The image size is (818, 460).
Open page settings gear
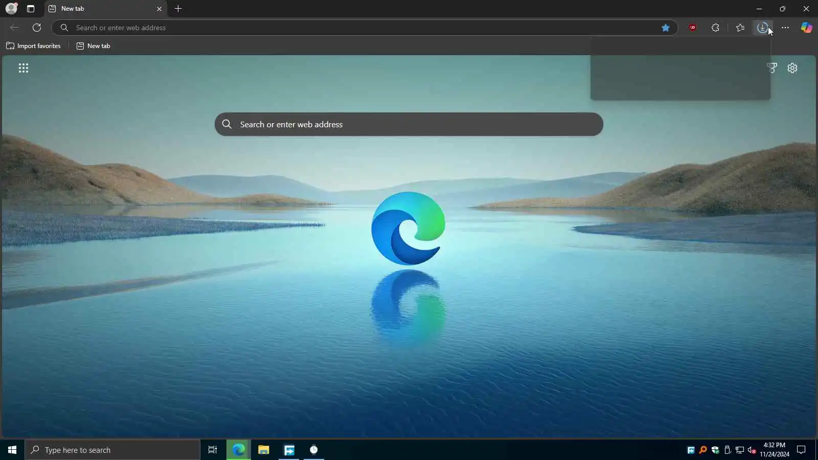pos(792,68)
